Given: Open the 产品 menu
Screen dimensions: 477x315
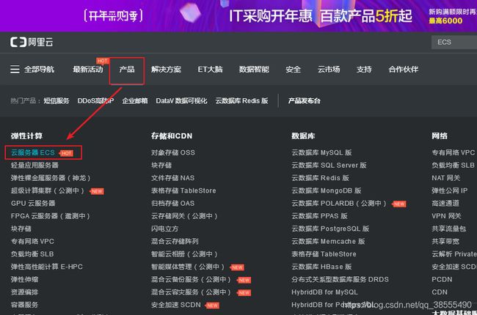Looking at the screenshot, I should (x=127, y=70).
